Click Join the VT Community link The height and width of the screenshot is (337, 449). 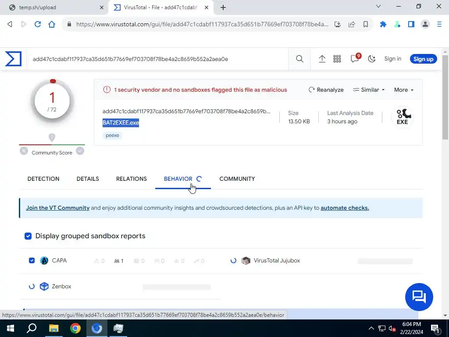58,208
